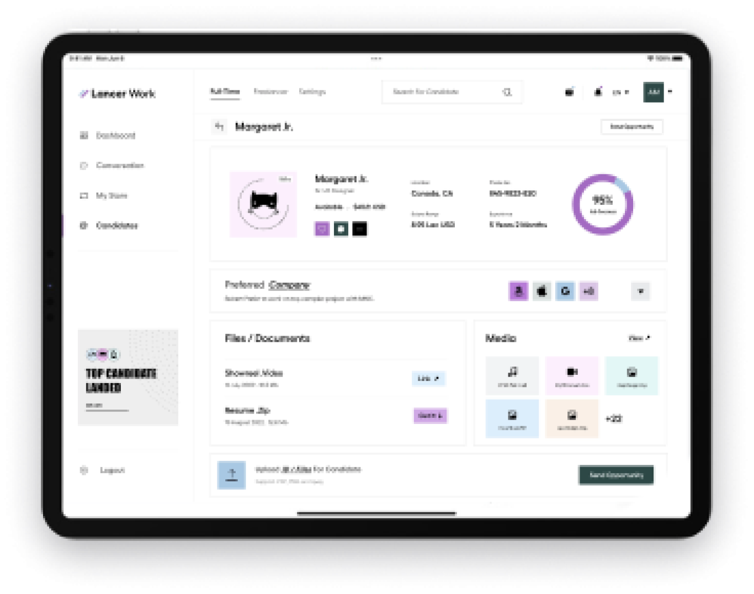754x594 pixels.
Task: Open the profile avatar dropdown menu
Action: (x=670, y=92)
